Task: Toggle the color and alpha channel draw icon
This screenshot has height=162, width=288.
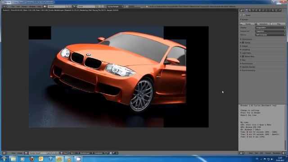Action: point(111,153)
